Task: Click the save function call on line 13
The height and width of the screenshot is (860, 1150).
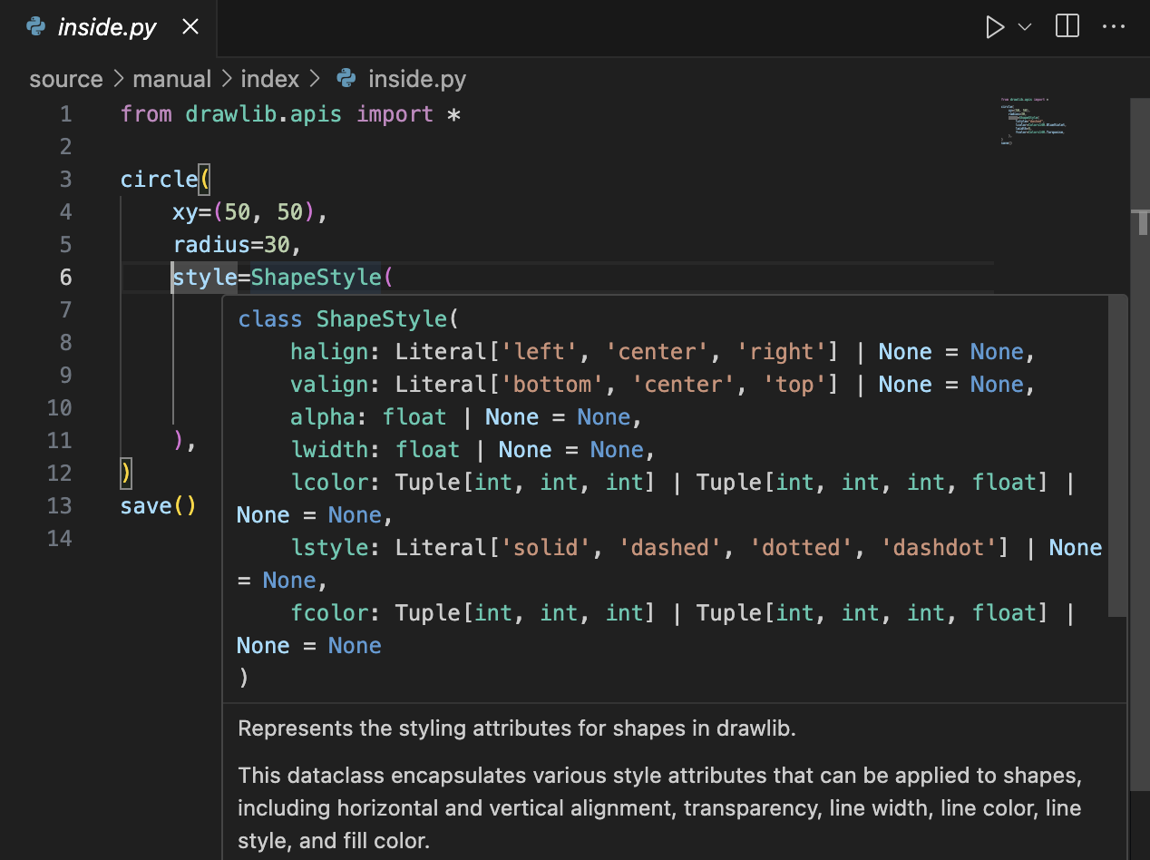Action: [145, 505]
